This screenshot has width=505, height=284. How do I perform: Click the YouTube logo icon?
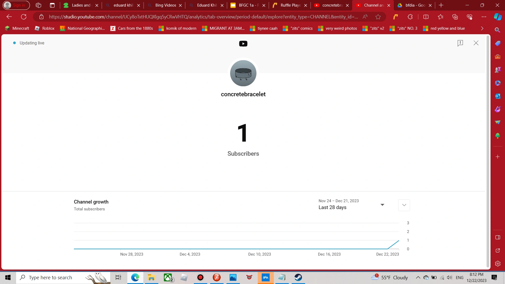[243, 44]
